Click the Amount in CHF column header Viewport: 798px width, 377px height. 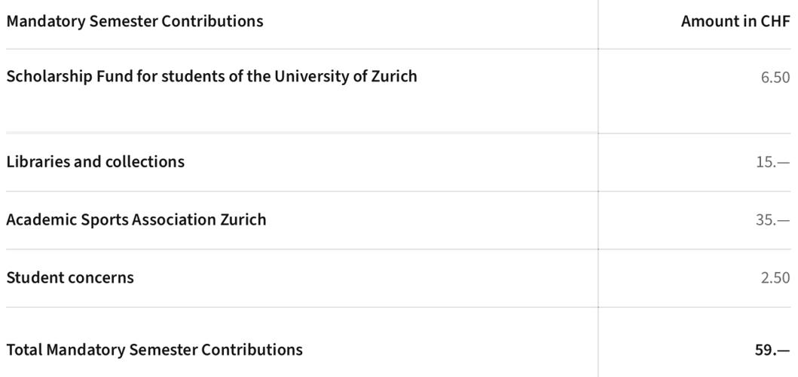pyautogui.click(x=735, y=21)
